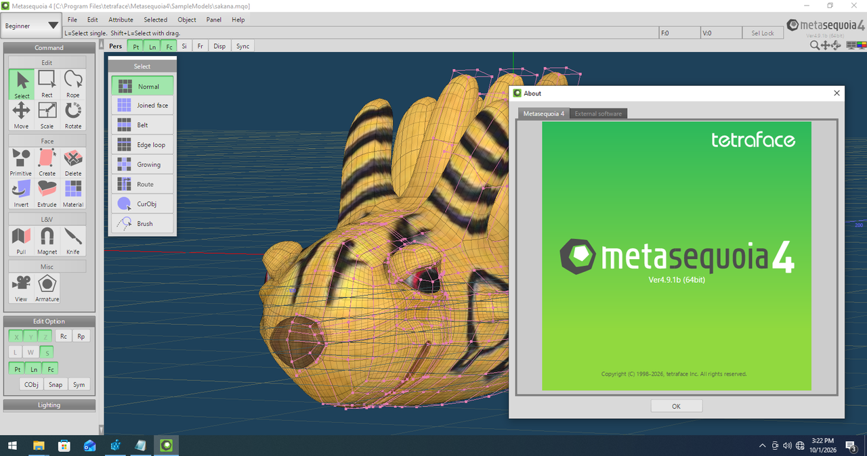
Task: Choose Joined face selection mode
Action: [142, 106]
